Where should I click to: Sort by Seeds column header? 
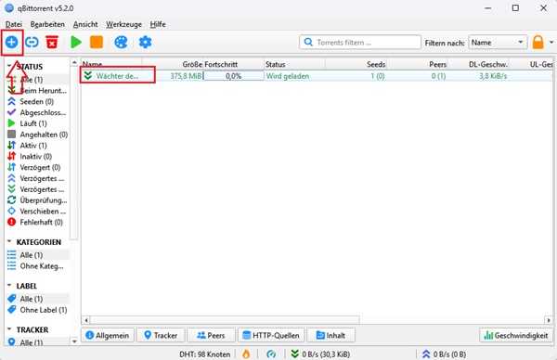point(356,64)
